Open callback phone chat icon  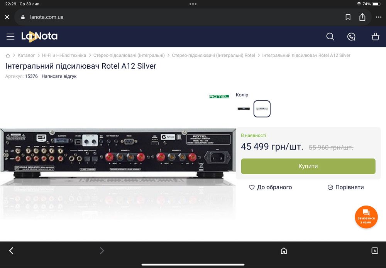(351, 37)
